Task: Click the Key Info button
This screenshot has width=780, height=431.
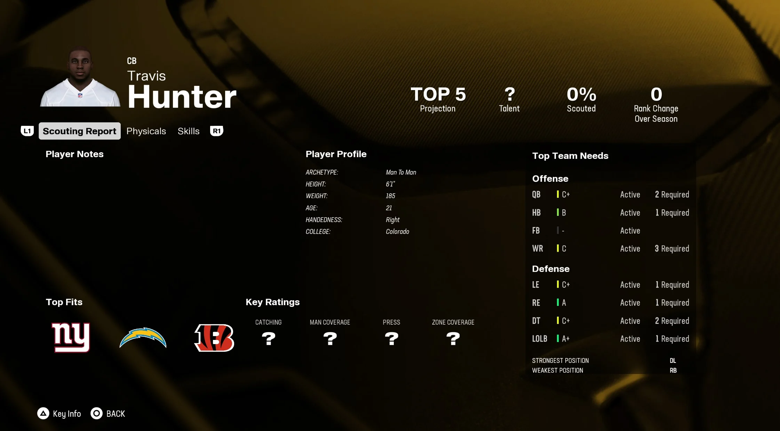Action: [x=61, y=413]
